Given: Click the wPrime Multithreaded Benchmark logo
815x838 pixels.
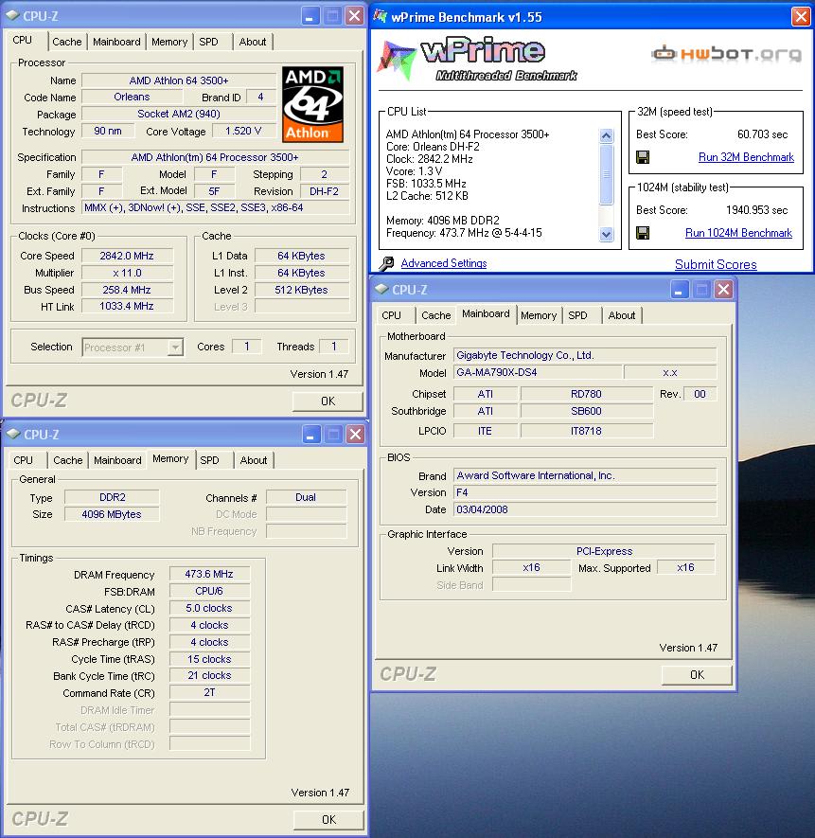Looking at the screenshot, I should pyautogui.click(x=477, y=59).
